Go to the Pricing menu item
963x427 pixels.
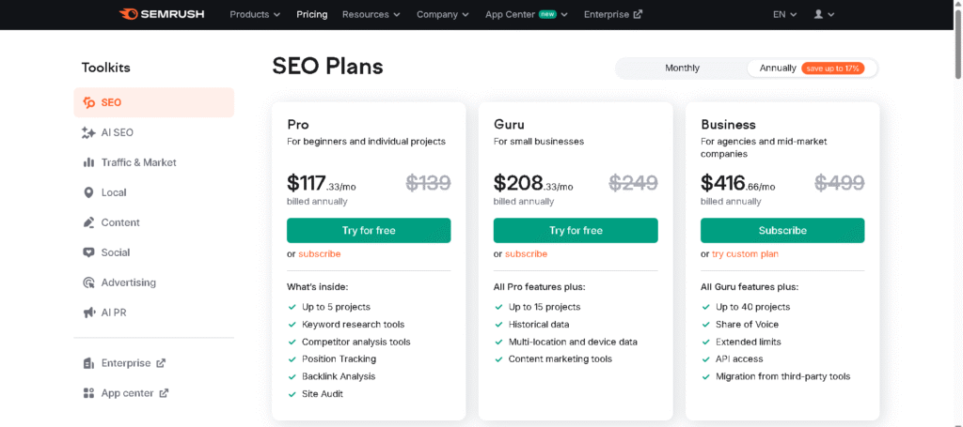(312, 14)
